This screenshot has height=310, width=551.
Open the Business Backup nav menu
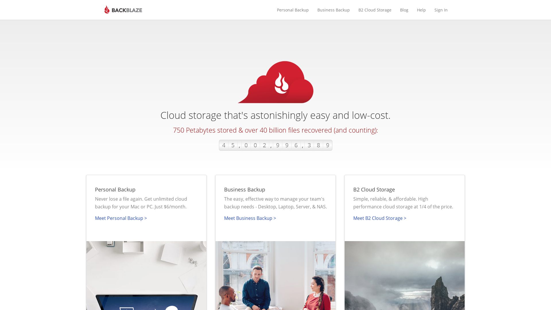[x=333, y=10]
